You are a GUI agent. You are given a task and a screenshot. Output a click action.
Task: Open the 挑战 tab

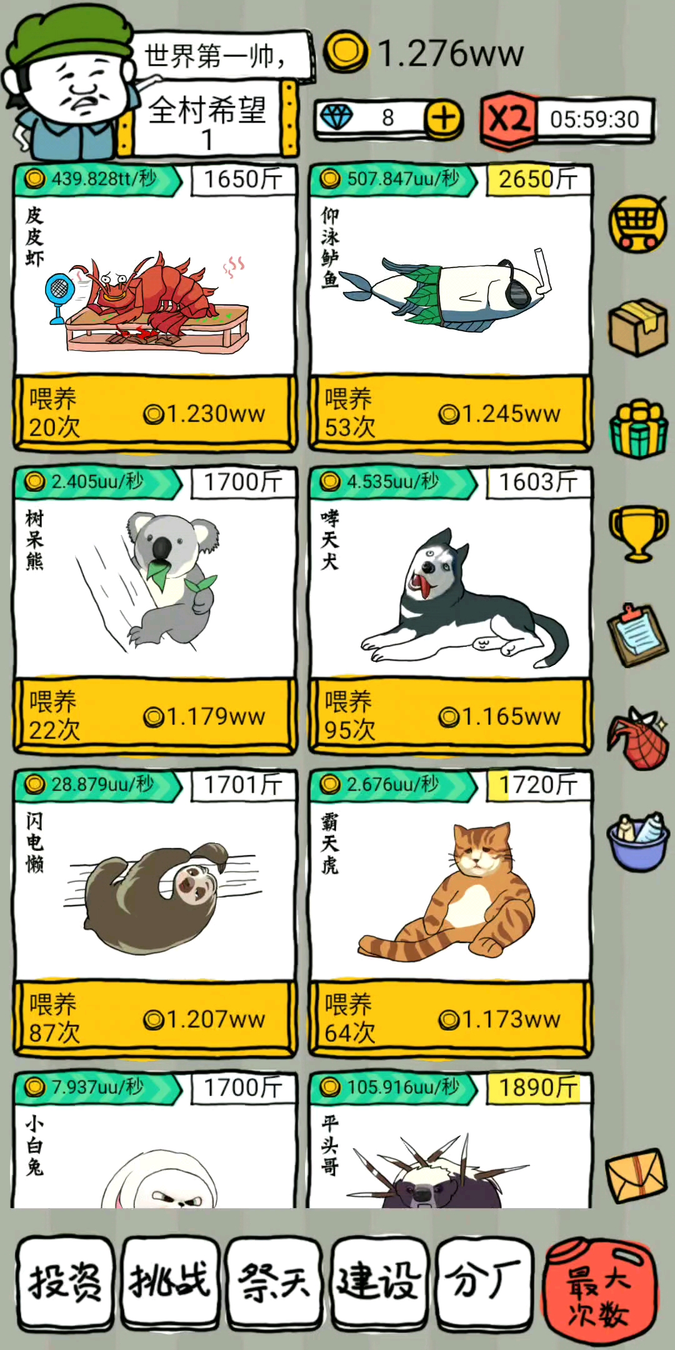[170, 1283]
